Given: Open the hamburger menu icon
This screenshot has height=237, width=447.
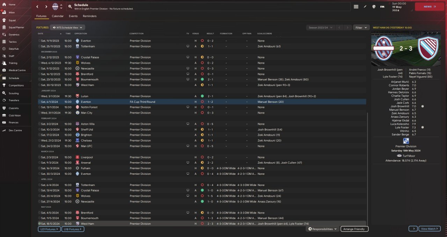Looking at the screenshot, I should point(356,7).
